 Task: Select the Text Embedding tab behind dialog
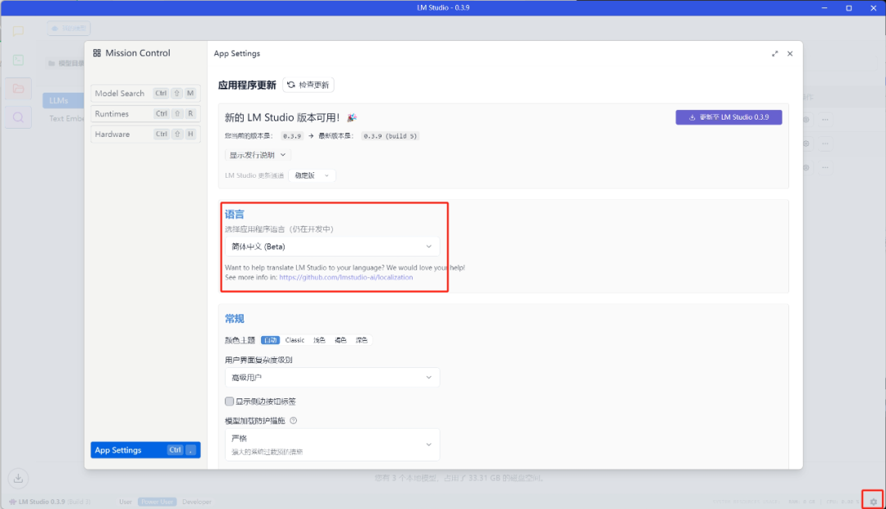(x=66, y=119)
